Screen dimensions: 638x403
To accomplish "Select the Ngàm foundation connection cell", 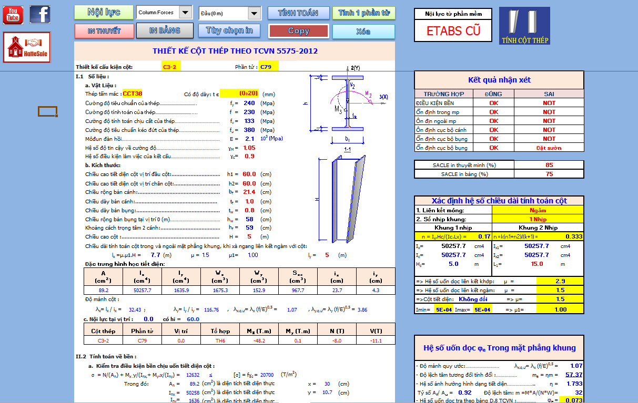I will (x=538, y=210).
